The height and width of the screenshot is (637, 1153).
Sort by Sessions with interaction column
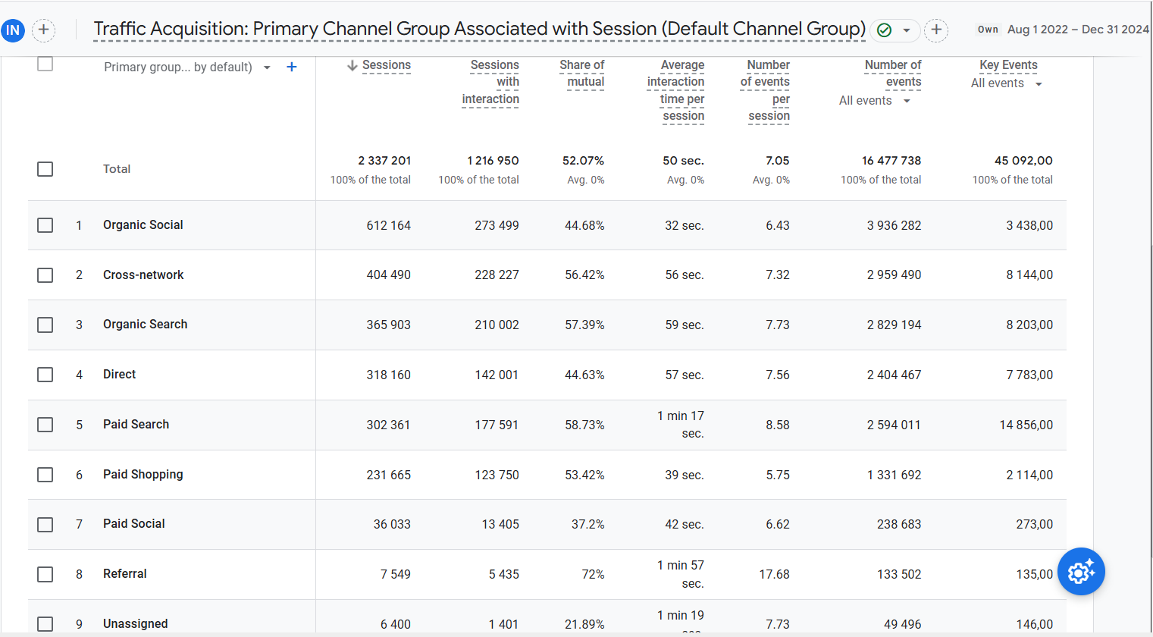click(x=490, y=82)
